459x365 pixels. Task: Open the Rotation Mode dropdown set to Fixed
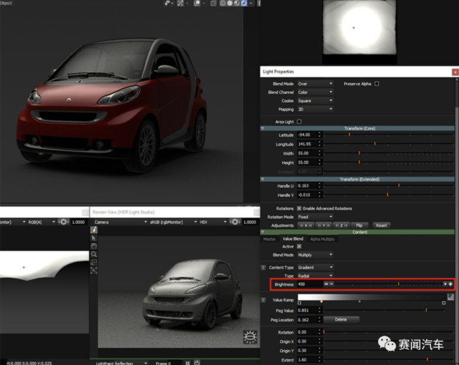pyautogui.click(x=315, y=217)
